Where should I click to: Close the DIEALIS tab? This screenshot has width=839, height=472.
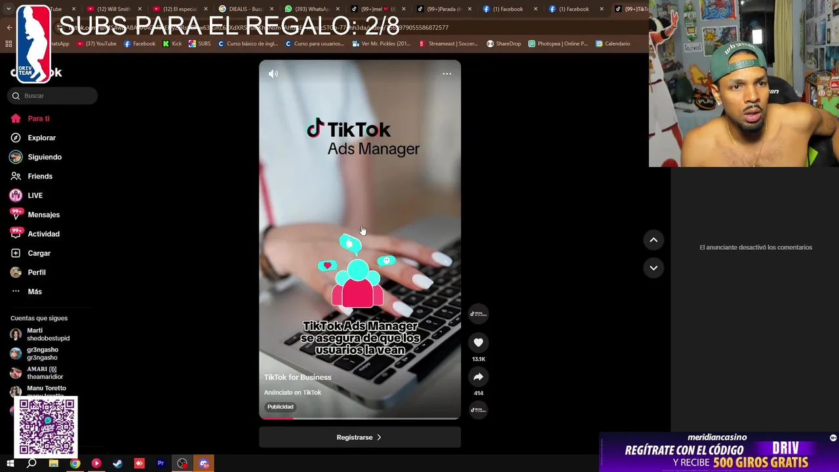pyautogui.click(x=271, y=9)
